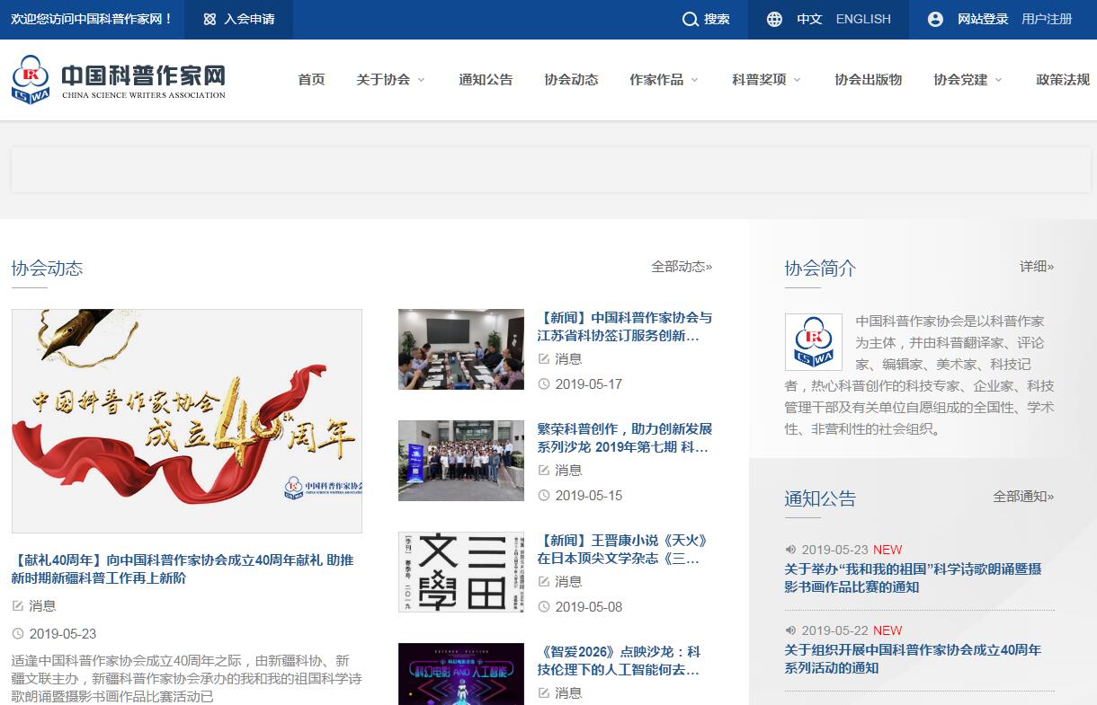Expand the 作家作品 dropdown menu

pos(664,80)
